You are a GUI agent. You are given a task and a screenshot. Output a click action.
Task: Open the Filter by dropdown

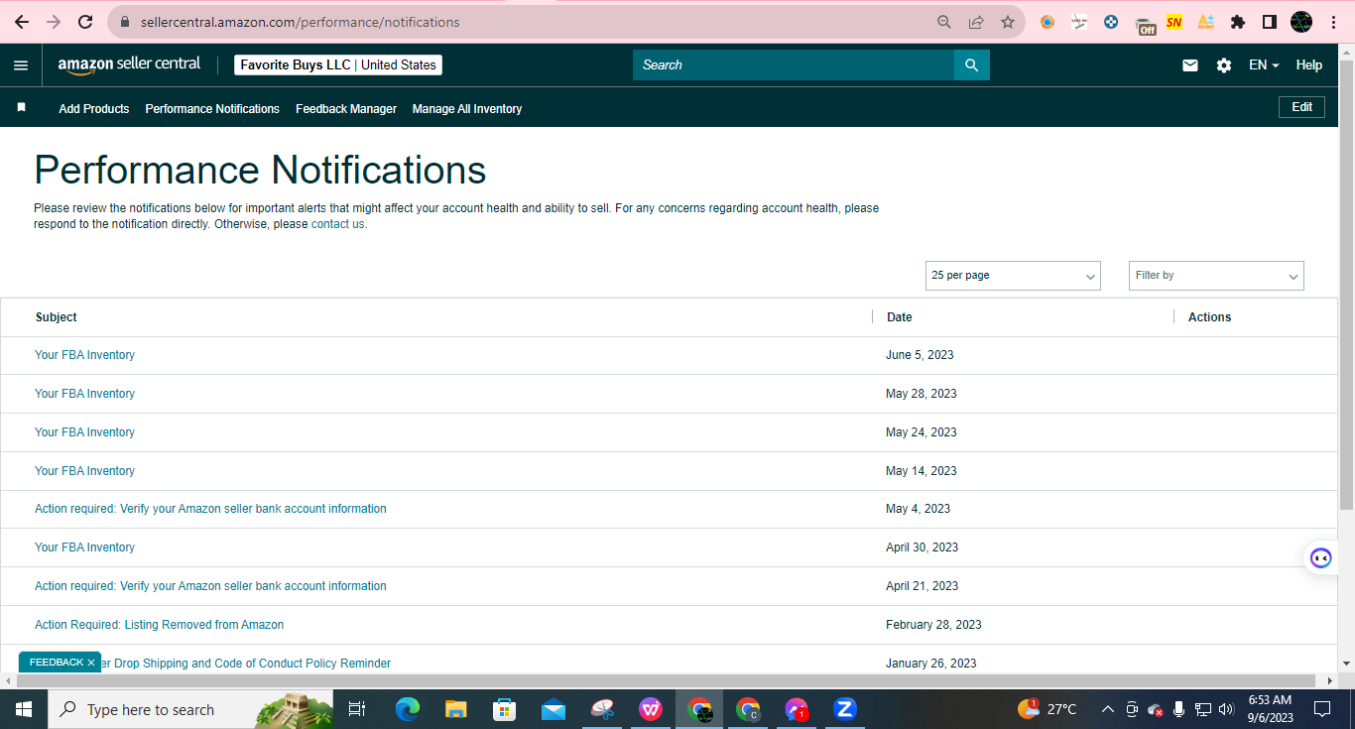[1216, 276]
